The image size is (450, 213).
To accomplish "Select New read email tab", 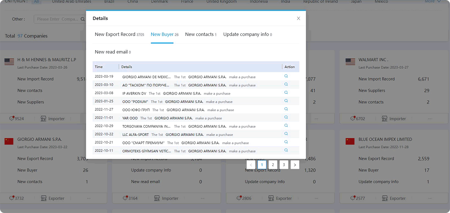I will tap(112, 52).
